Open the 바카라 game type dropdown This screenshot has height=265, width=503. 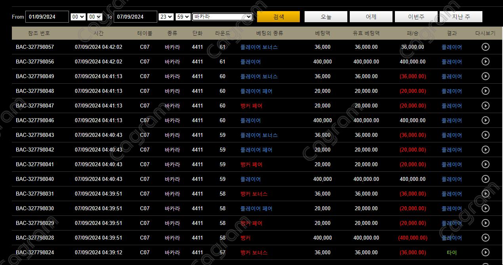point(222,17)
